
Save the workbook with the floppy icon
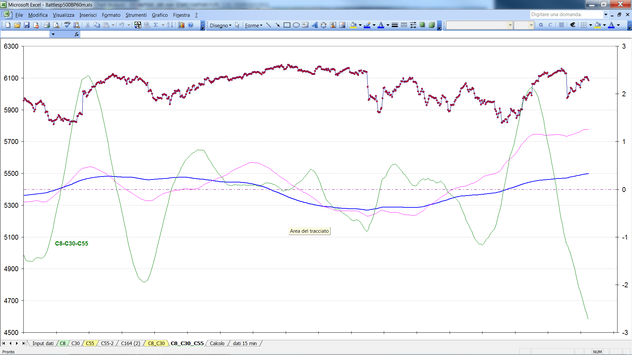[27, 25]
